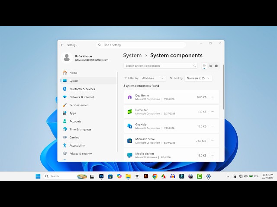
Task: Click the settings list vertical scrollbar
Action: pos(223,87)
